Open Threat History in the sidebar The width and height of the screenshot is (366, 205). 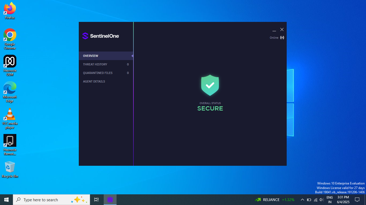(106, 64)
